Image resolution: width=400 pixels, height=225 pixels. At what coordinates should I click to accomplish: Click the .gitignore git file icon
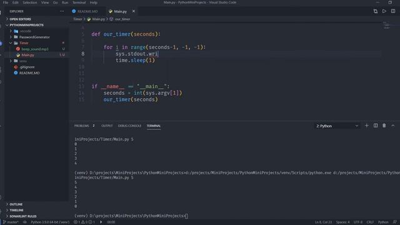pyautogui.click(x=16, y=67)
